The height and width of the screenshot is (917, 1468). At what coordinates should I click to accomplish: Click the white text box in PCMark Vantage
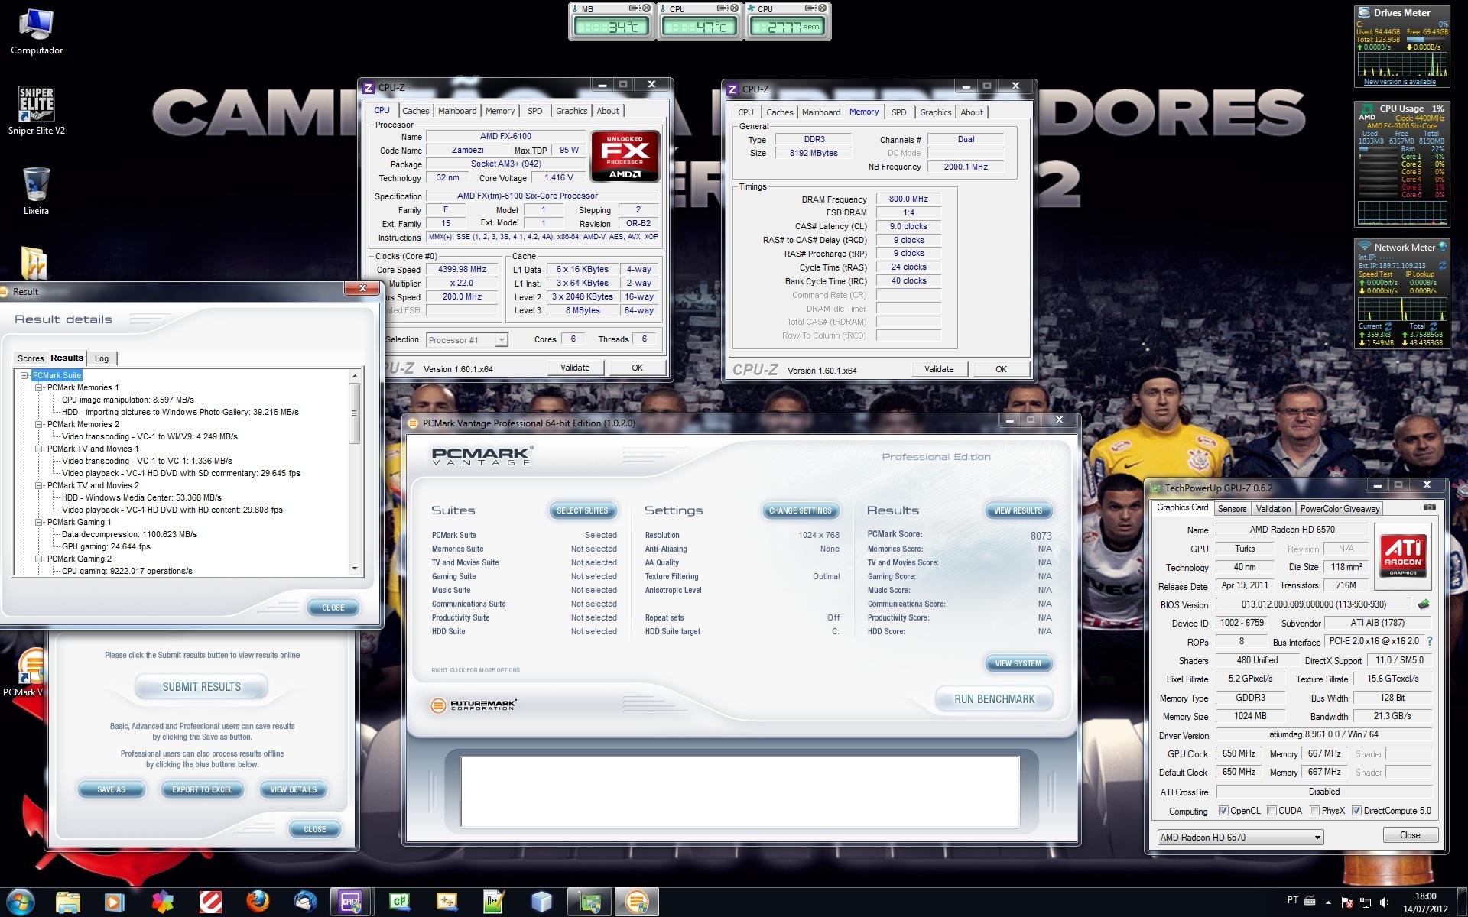tap(739, 792)
